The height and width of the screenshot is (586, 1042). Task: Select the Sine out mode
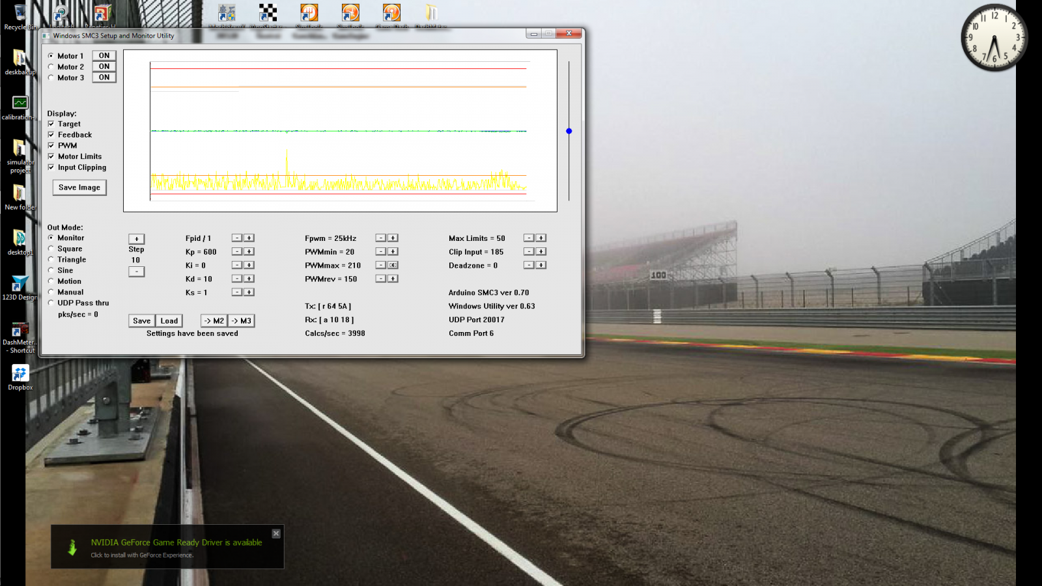tap(51, 270)
